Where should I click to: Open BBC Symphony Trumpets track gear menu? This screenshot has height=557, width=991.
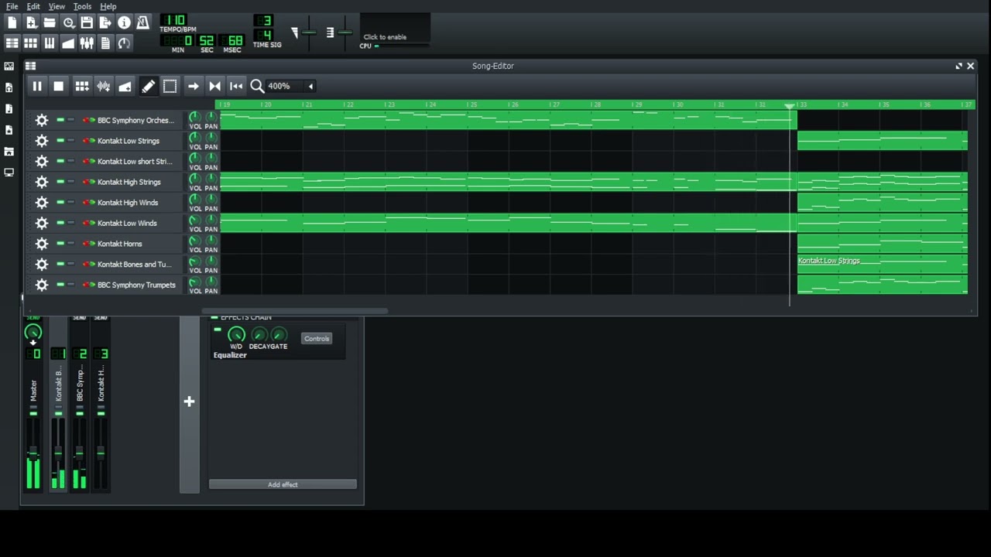pos(42,285)
